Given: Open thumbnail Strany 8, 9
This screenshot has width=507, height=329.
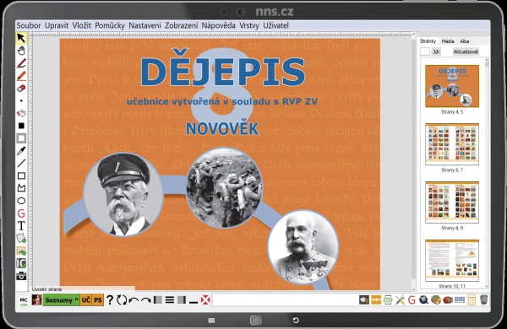Looking at the screenshot, I should coord(452,202).
